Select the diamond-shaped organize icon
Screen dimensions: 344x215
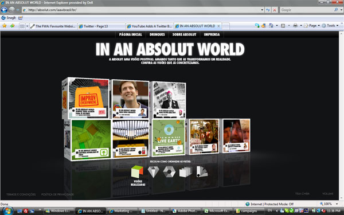pyautogui.click(x=153, y=172)
